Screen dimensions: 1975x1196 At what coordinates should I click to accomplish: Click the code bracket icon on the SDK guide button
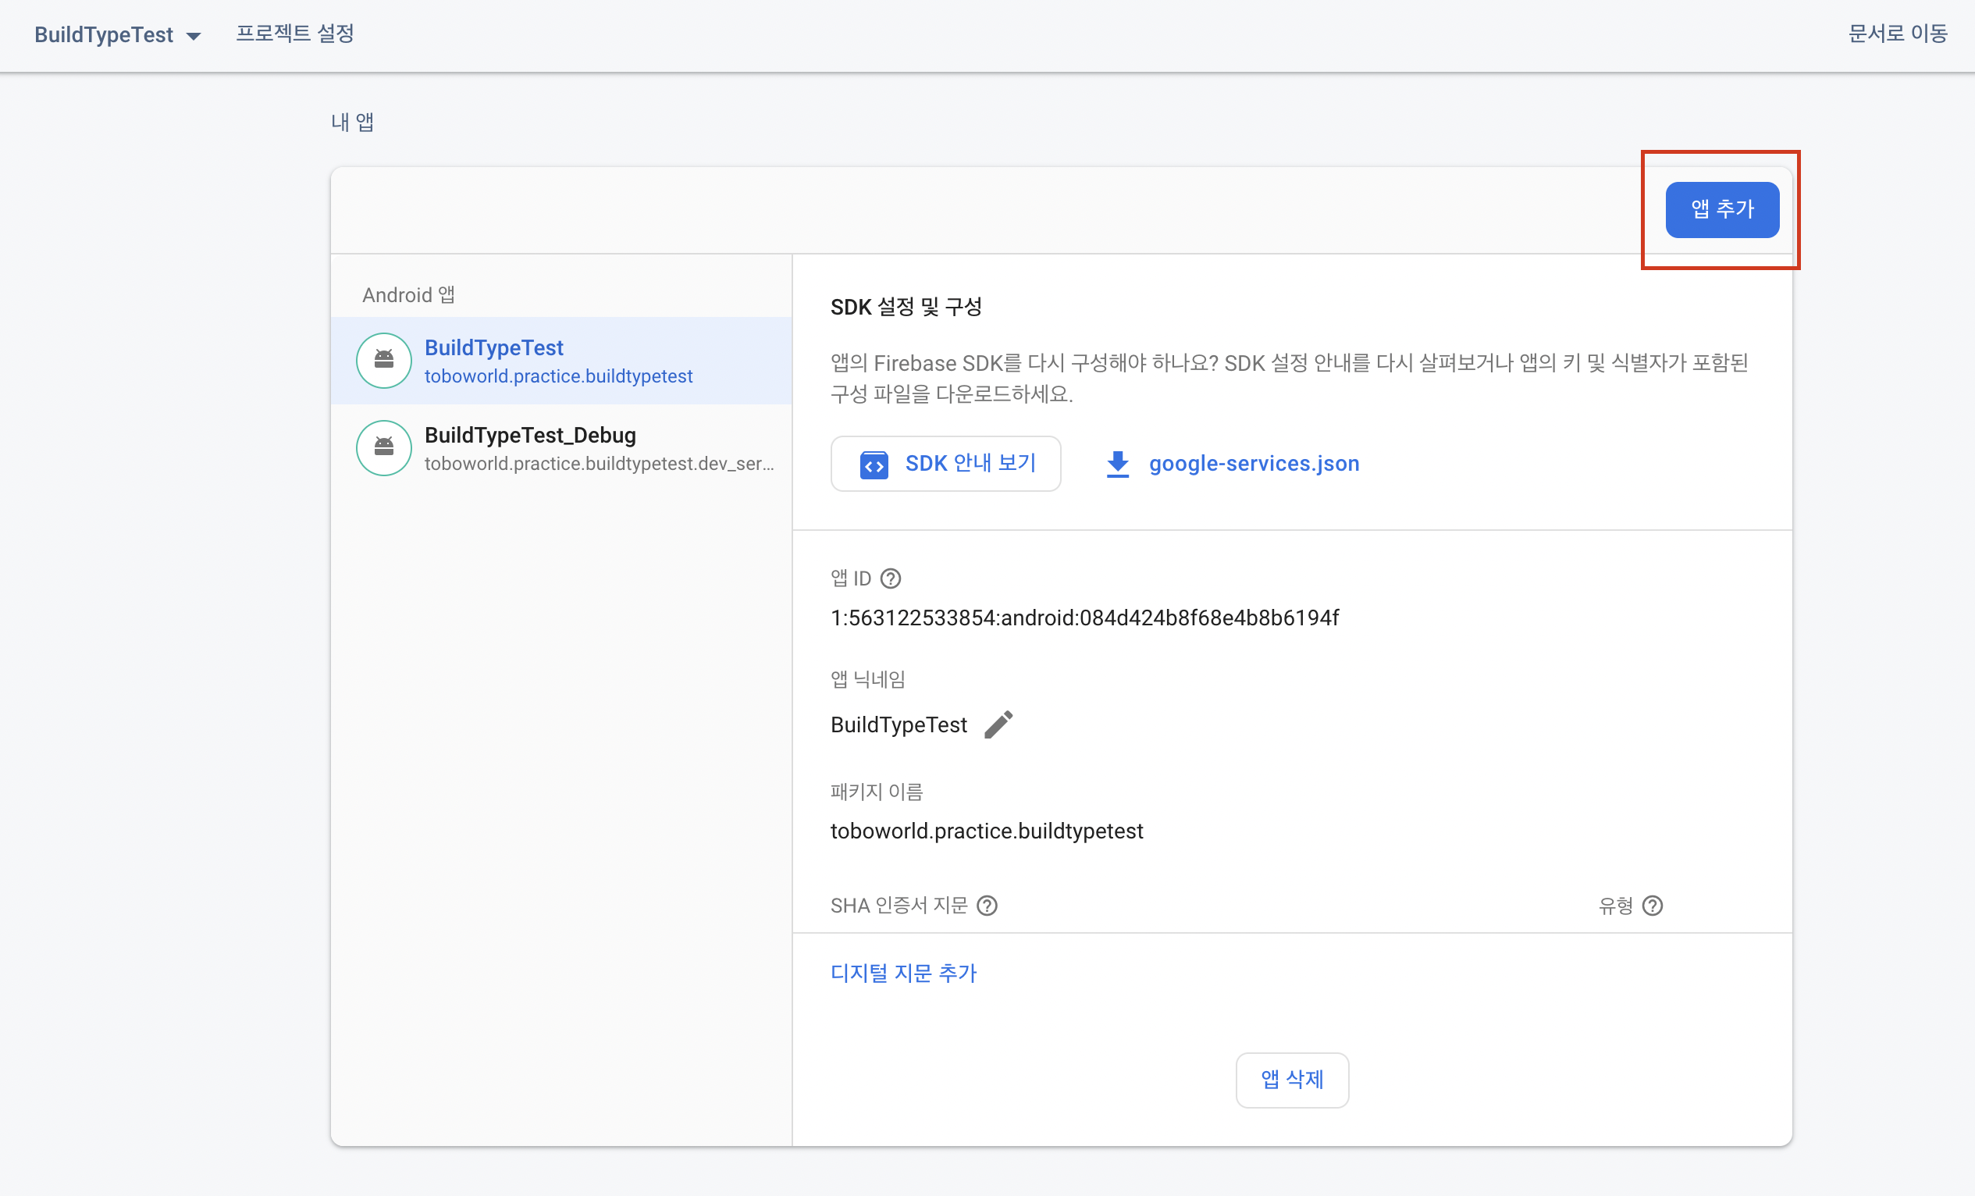pos(874,465)
